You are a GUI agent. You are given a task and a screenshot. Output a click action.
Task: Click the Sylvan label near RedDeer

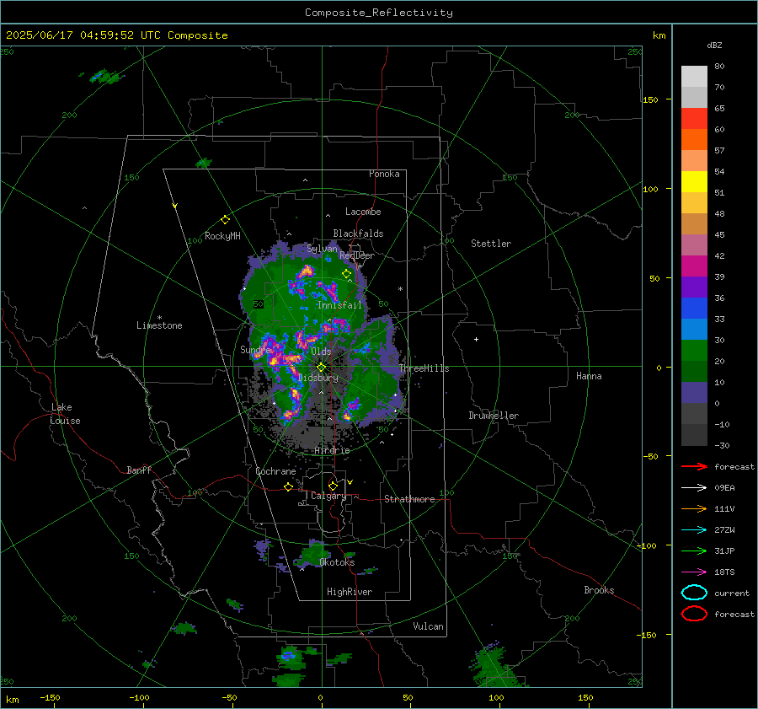click(x=322, y=250)
